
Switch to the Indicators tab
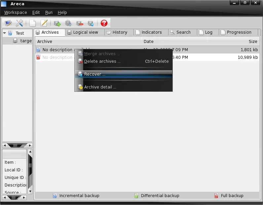[x=151, y=32]
